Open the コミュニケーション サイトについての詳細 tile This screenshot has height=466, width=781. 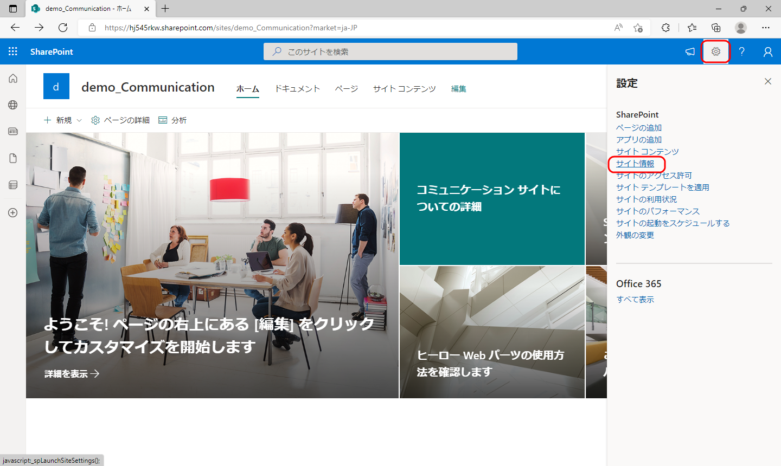point(492,199)
